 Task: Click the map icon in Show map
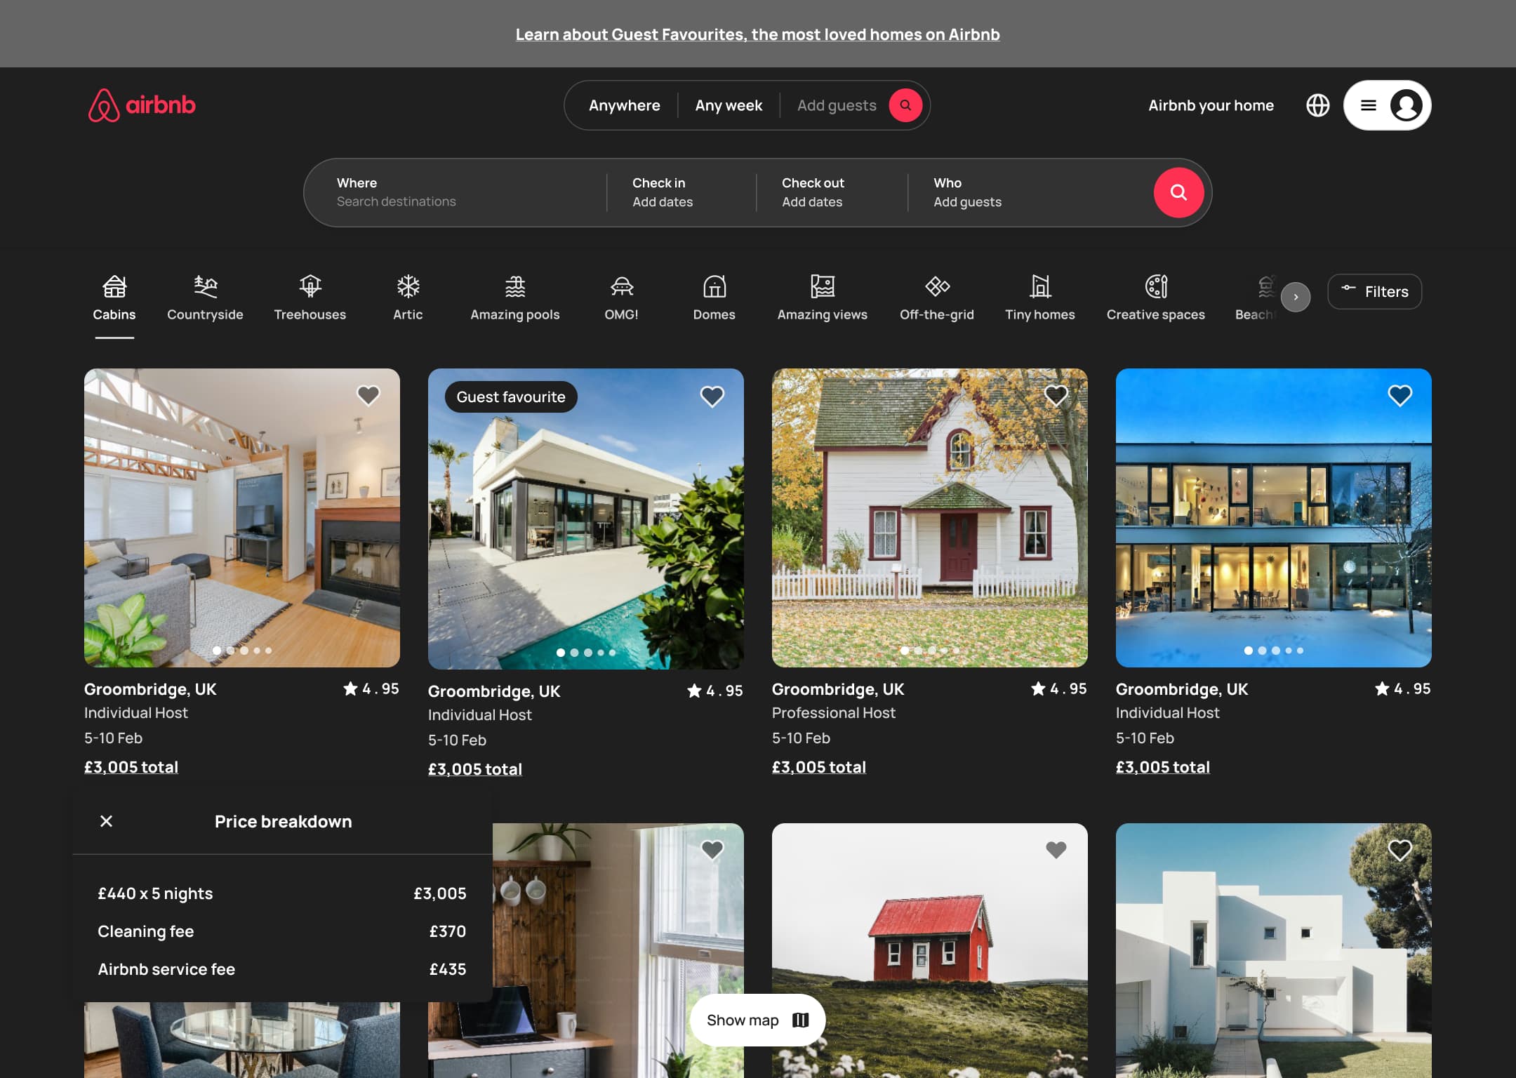[800, 1020]
